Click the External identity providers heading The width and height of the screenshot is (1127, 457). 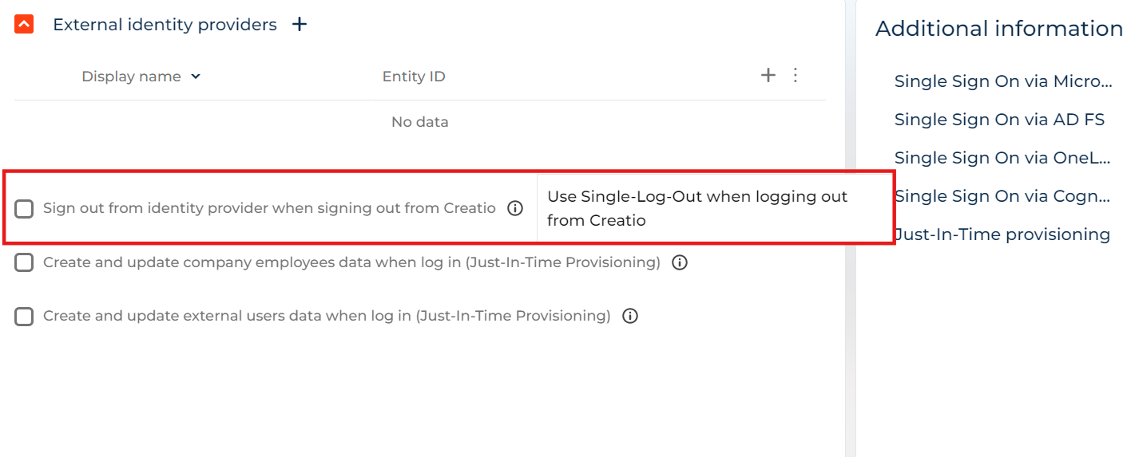[165, 25]
